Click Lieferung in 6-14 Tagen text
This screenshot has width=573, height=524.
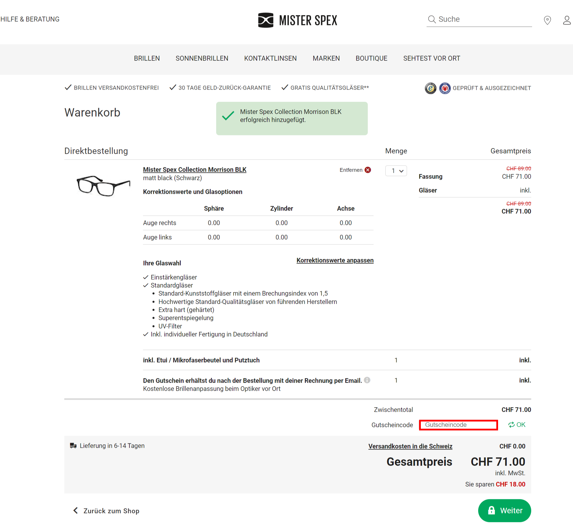pos(112,446)
